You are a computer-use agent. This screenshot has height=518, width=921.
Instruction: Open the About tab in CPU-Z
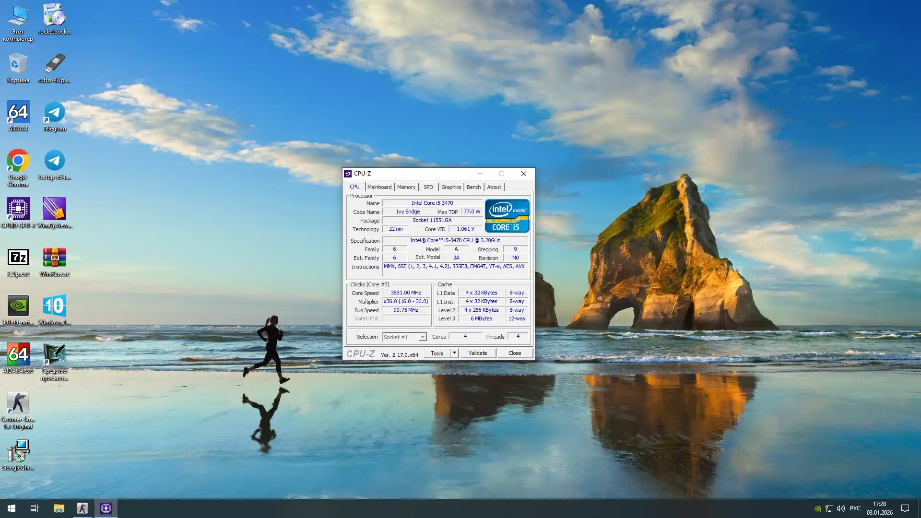click(494, 187)
